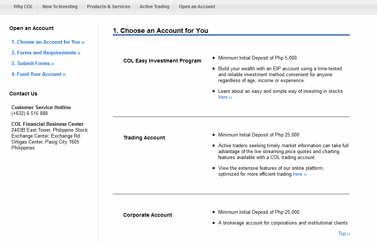This screenshot has height=243, width=377.
Task: Go to 1. Choose an Account for You link
Action: pyautogui.click(x=48, y=42)
